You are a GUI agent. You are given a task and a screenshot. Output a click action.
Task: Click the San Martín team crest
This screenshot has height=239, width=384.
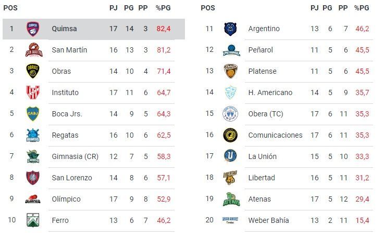pyautogui.click(x=33, y=50)
